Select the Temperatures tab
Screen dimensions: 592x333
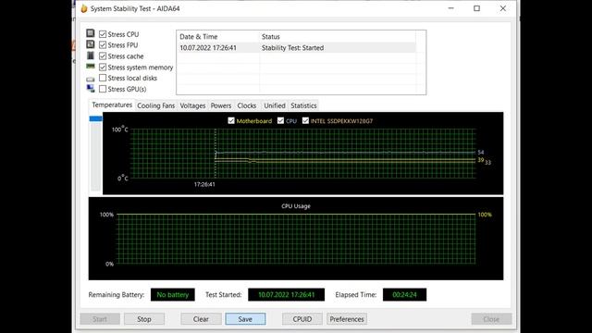coord(112,105)
